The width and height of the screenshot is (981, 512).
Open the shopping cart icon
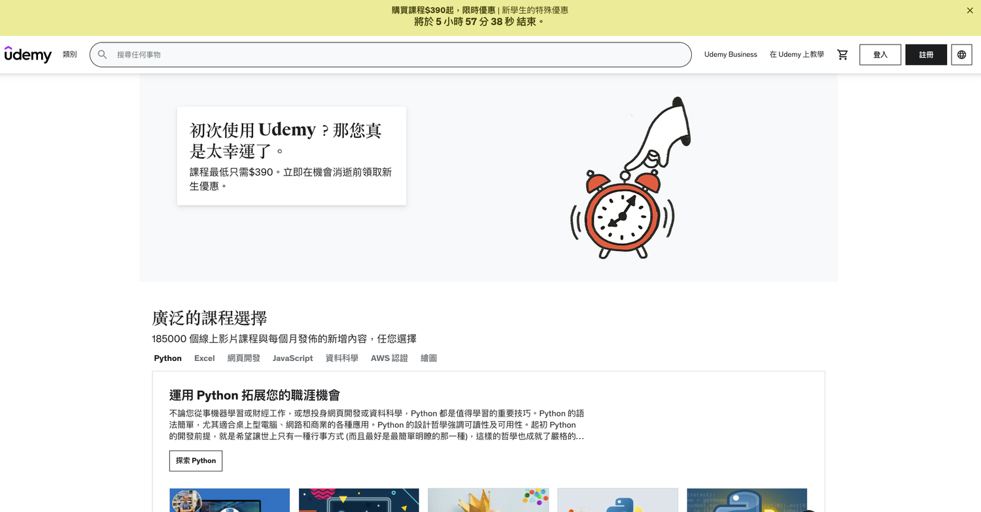tap(842, 55)
